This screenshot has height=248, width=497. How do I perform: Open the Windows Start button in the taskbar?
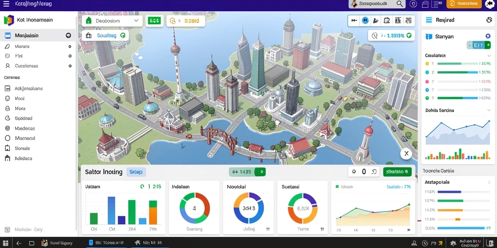point(6,243)
